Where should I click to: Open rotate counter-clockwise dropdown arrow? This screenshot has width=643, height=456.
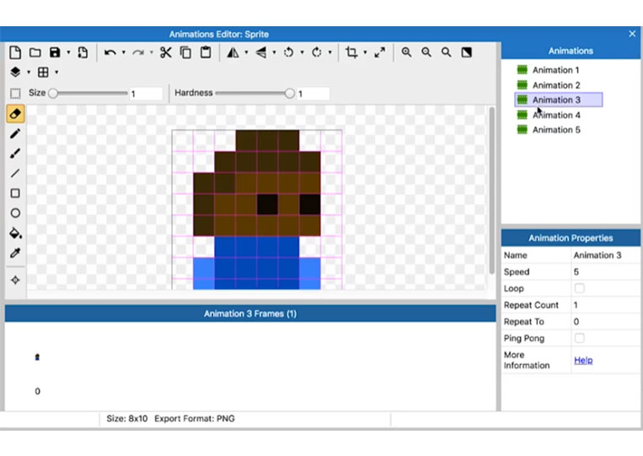coord(303,52)
